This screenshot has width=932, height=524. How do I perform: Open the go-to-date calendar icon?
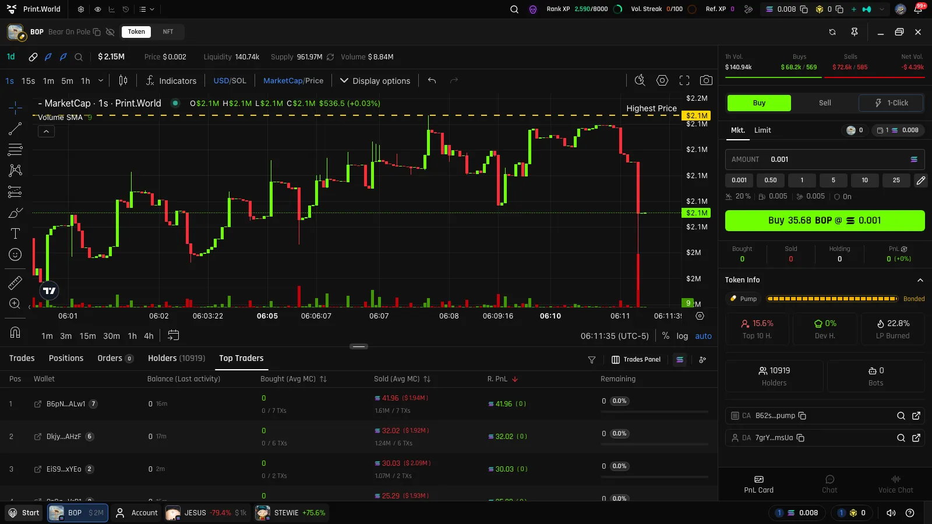[173, 335]
